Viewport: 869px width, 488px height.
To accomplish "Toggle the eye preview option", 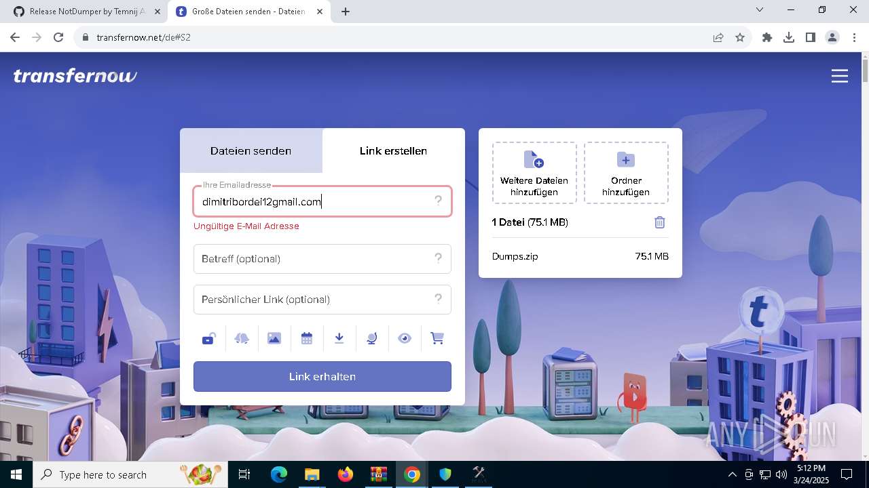I will [x=405, y=338].
